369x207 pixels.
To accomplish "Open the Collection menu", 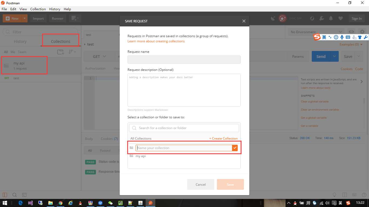I will pos(38,9).
